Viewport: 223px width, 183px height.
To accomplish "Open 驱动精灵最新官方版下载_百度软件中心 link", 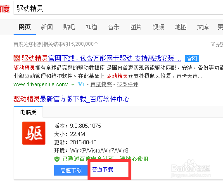I will pos(71,99).
